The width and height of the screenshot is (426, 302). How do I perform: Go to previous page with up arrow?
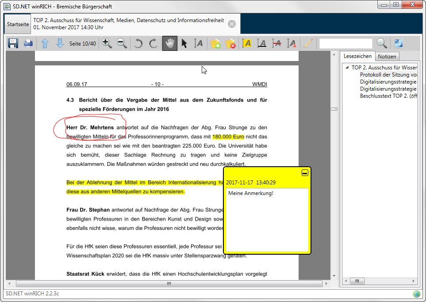point(45,43)
